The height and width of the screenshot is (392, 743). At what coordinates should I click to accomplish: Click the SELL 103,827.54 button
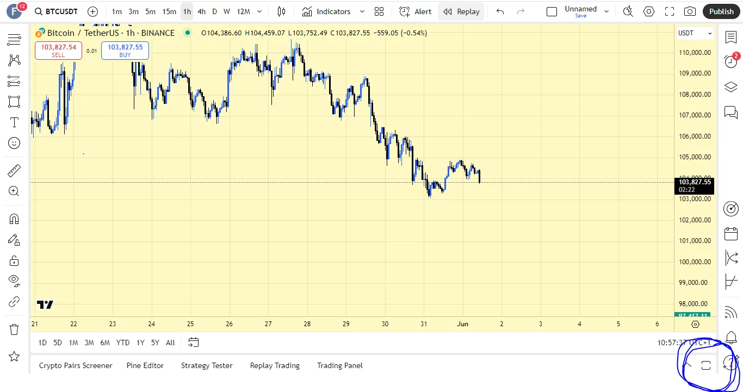58,51
